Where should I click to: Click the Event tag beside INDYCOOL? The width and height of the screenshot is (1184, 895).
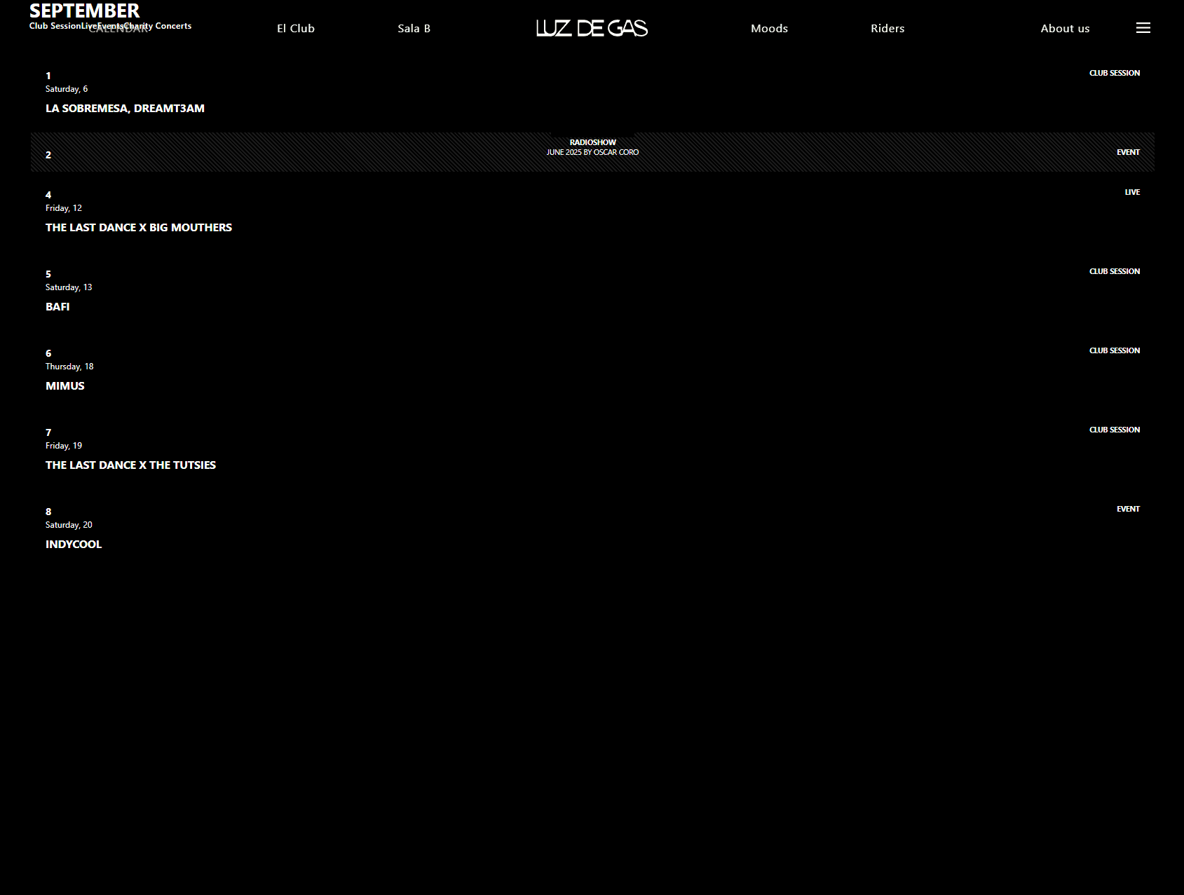(1127, 509)
